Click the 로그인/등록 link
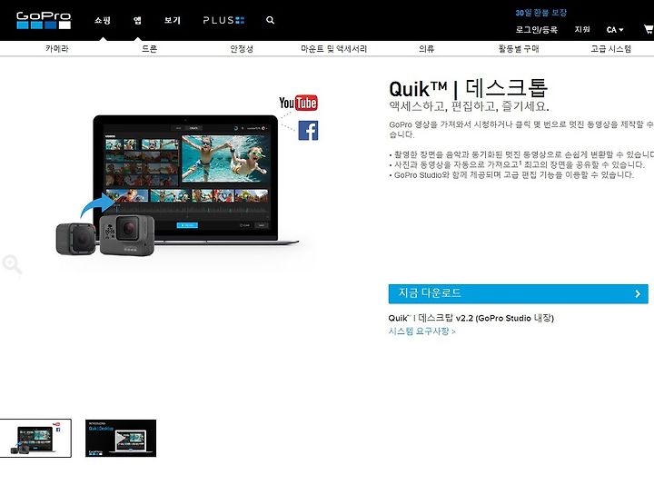The image size is (654, 485). click(x=536, y=30)
